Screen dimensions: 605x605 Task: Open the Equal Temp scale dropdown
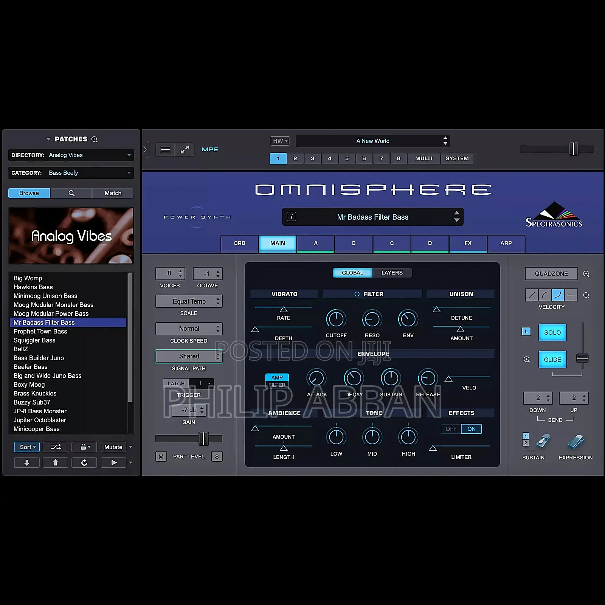[189, 301]
